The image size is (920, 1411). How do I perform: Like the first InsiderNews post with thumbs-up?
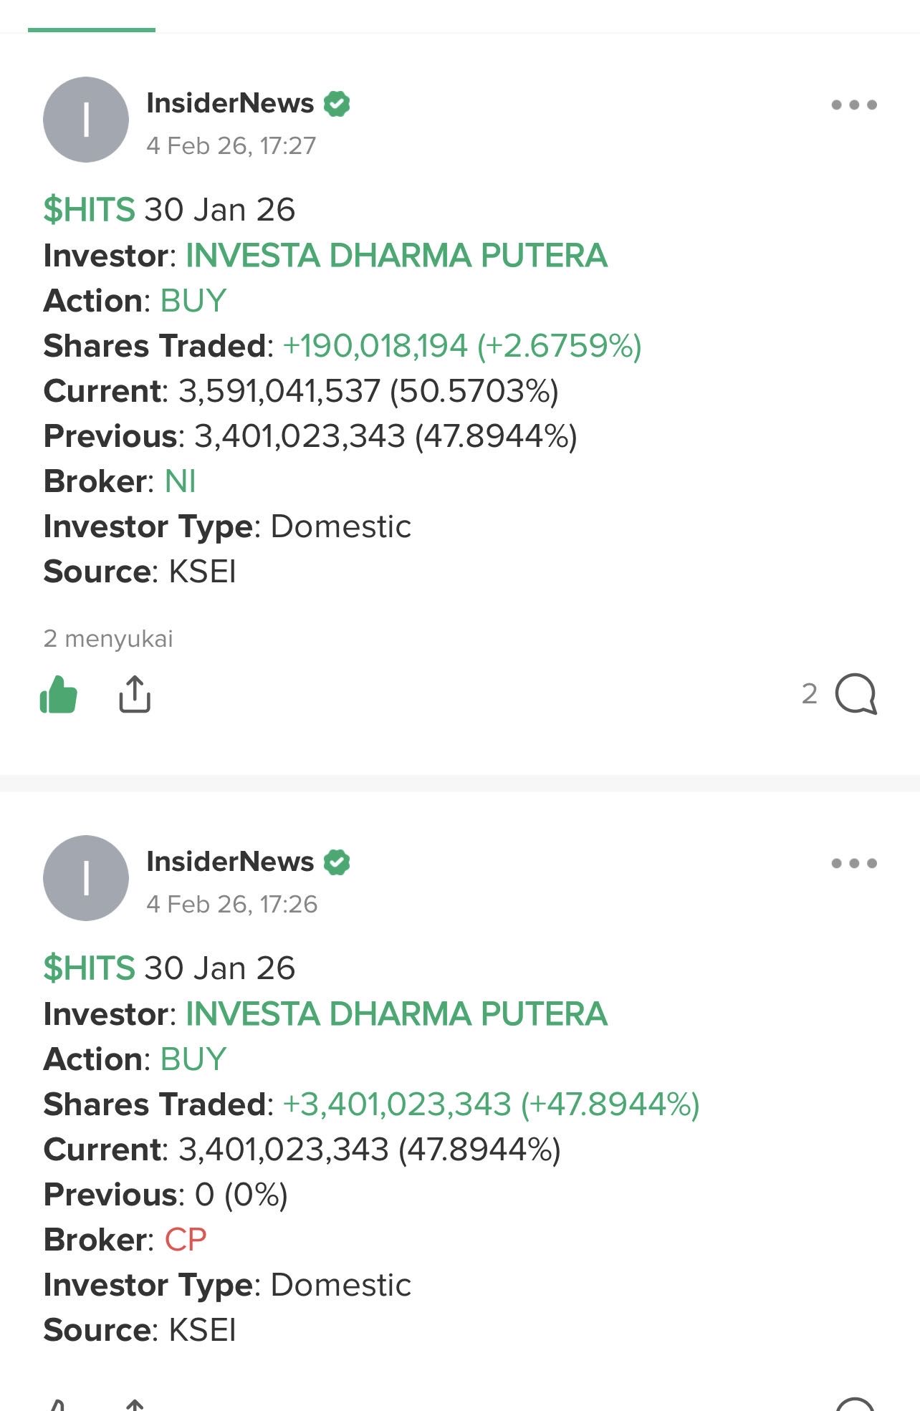(59, 695)
